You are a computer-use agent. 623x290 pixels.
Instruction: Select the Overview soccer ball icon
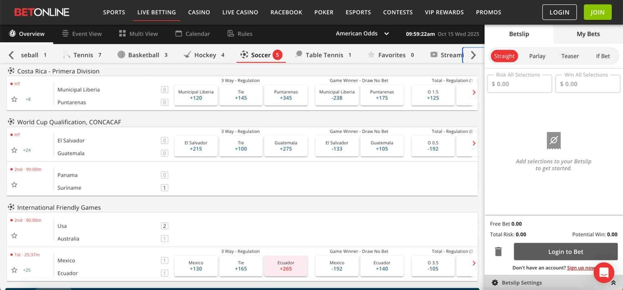click(12, 34)
